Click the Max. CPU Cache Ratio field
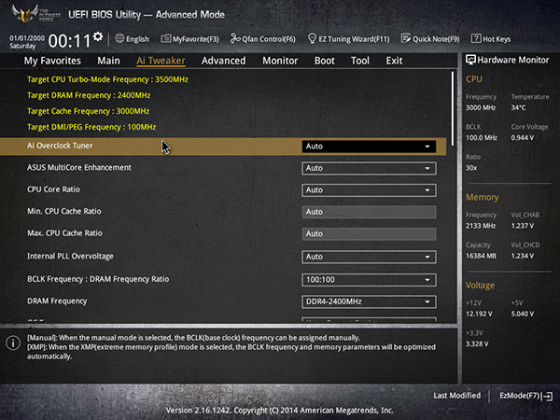This screenshot has width=560, height=420. pos(369,233)
